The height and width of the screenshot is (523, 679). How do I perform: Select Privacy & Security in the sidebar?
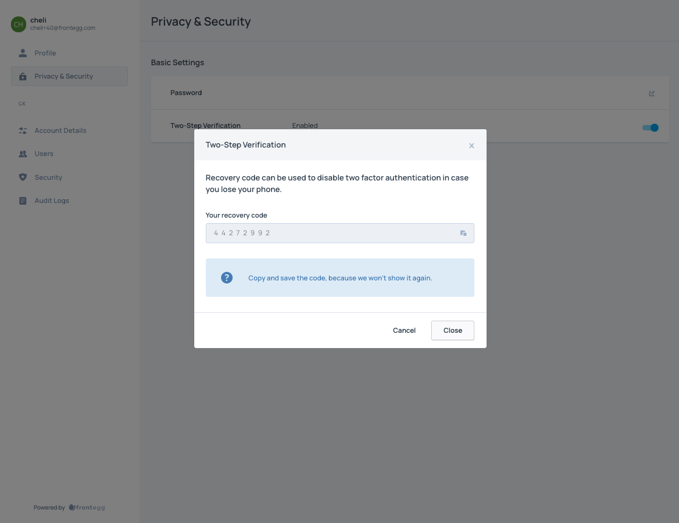coord(69,76)
